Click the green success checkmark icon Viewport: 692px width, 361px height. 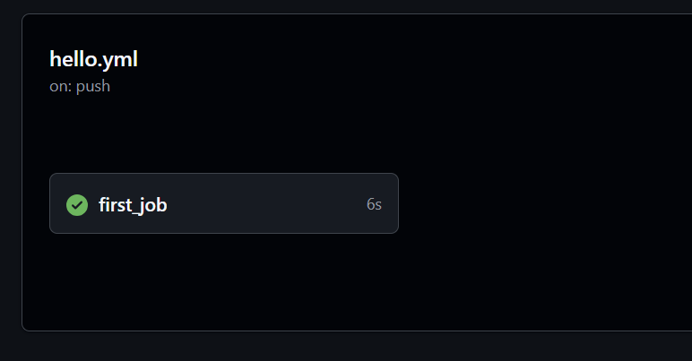click(77, 205)
